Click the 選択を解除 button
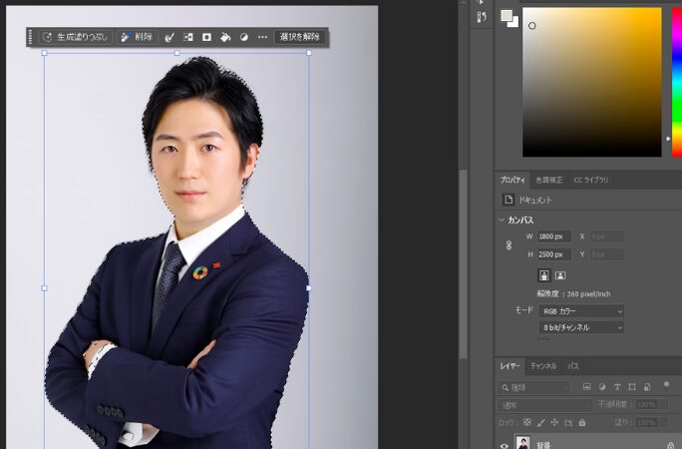Image resolution: width=682 pixels, height=449 pixels. coord(299,37)
